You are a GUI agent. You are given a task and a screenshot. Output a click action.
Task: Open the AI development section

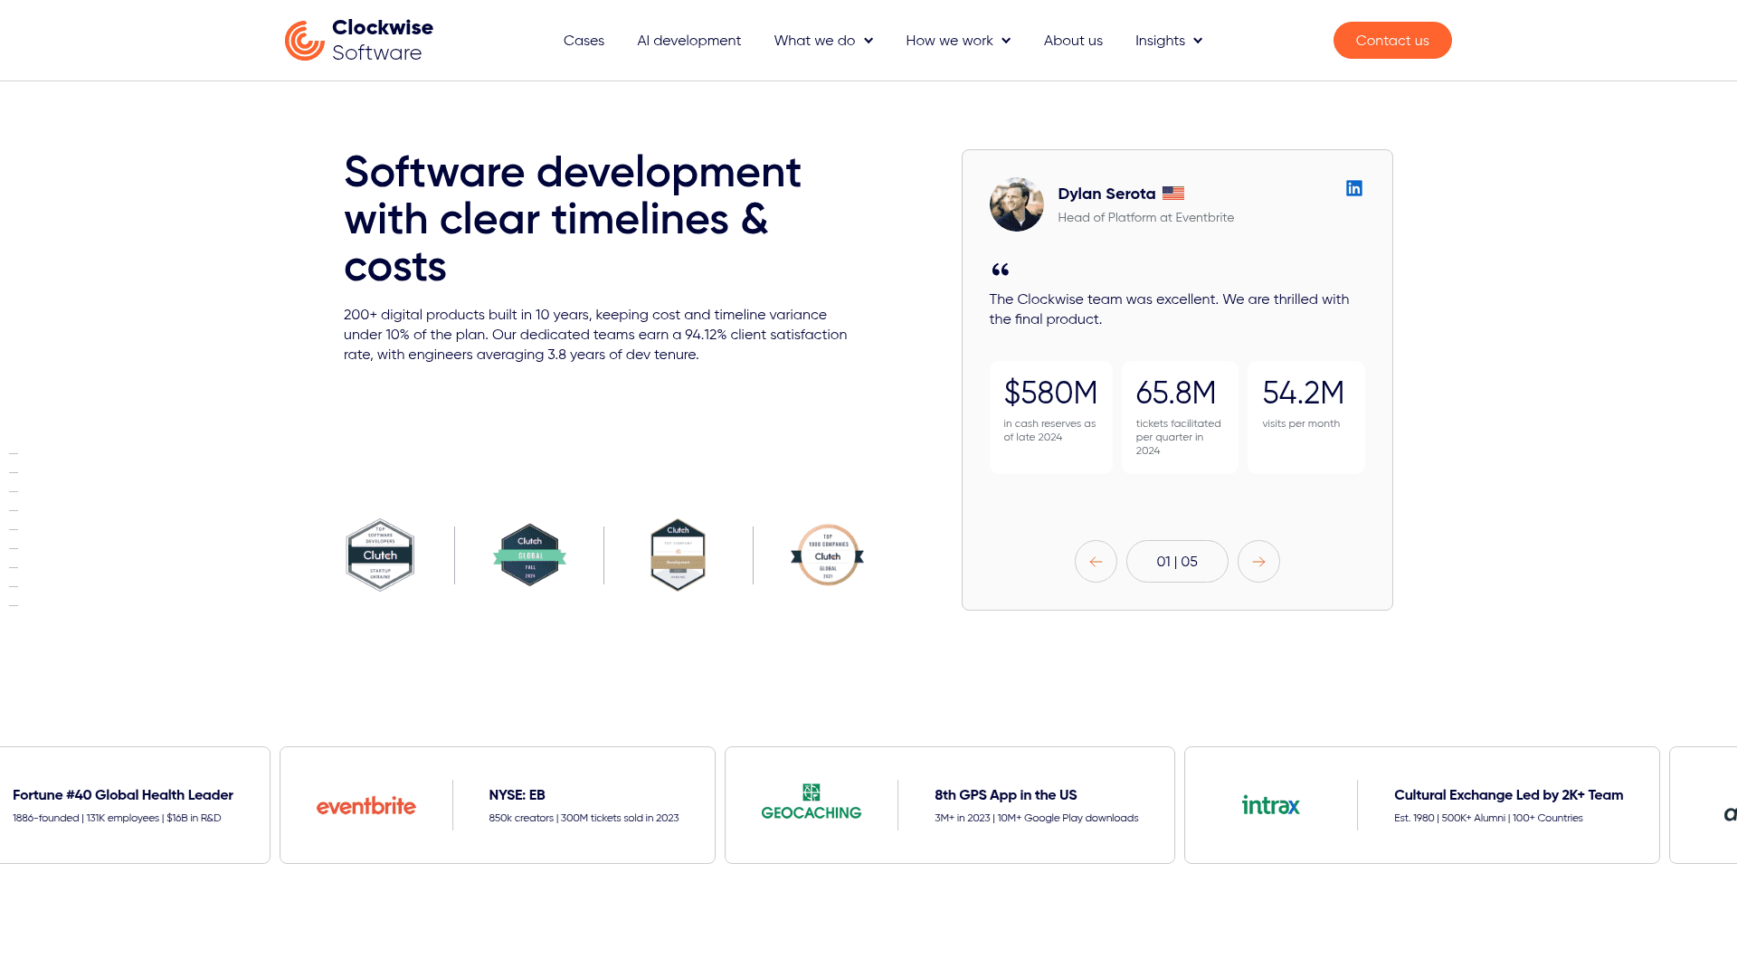coord(688,40)
